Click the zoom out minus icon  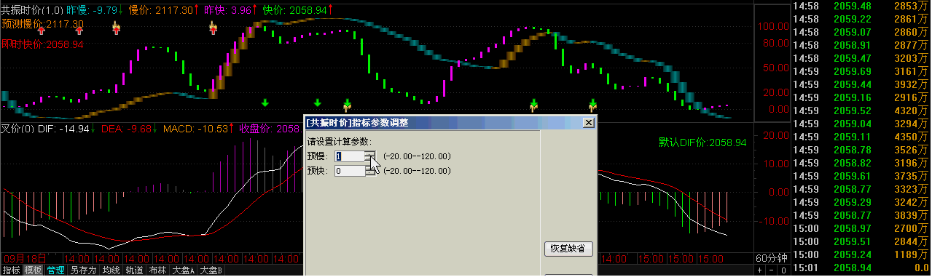[771, 270]
